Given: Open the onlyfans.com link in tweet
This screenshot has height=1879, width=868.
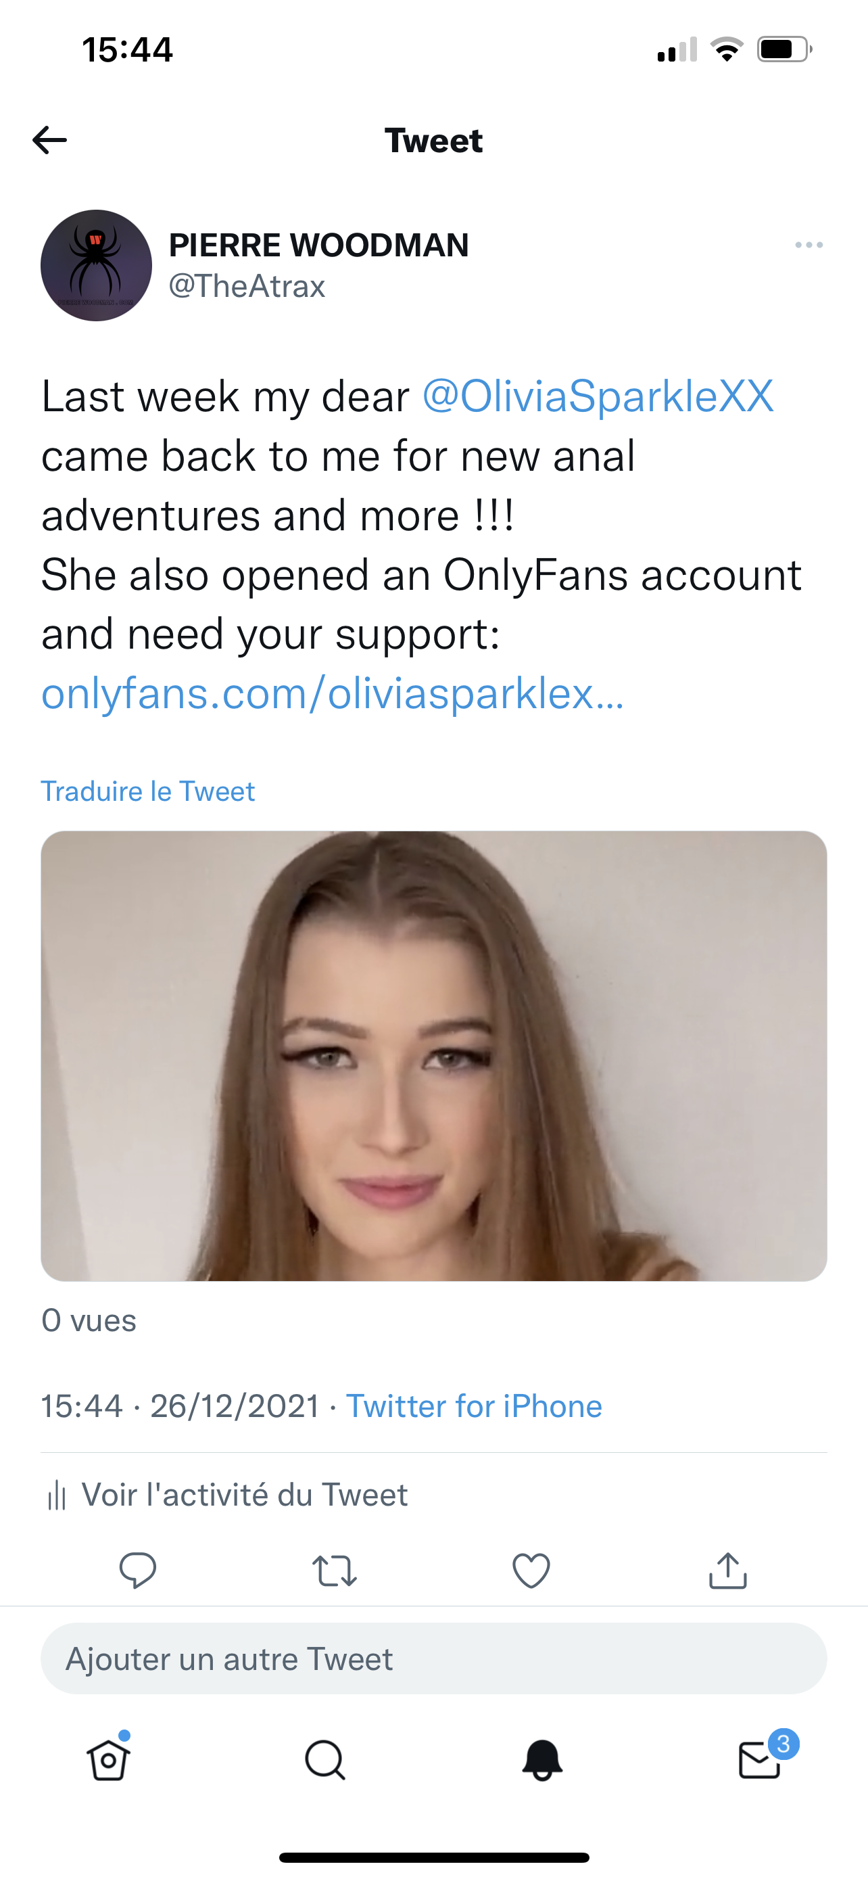Looking at the screenshot, I should point(333,694).
